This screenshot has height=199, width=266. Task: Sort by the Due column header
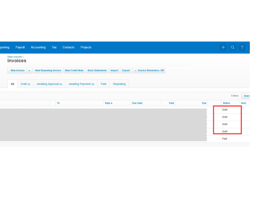[x=204, y=103]
